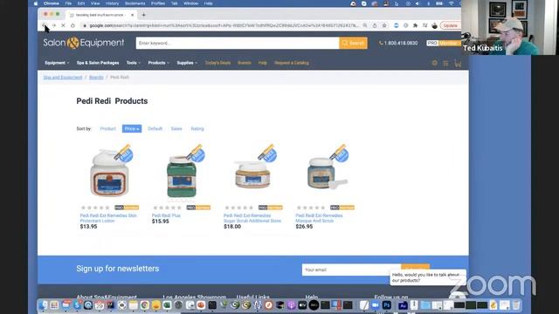Click the orange Search button

pos(353,43)
